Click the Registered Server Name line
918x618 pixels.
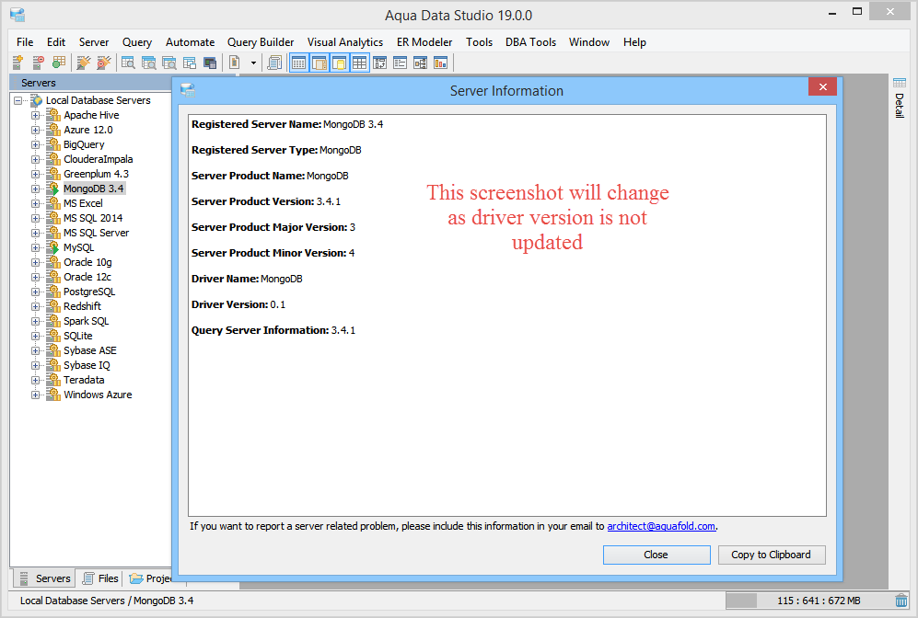(x=287, y=124)
